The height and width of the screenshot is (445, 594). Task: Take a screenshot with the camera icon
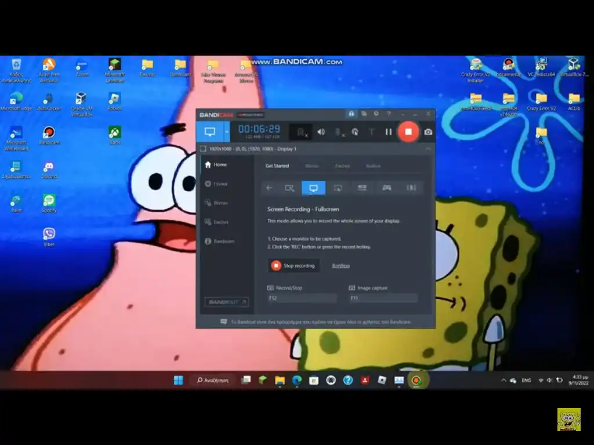pos(428,132)
